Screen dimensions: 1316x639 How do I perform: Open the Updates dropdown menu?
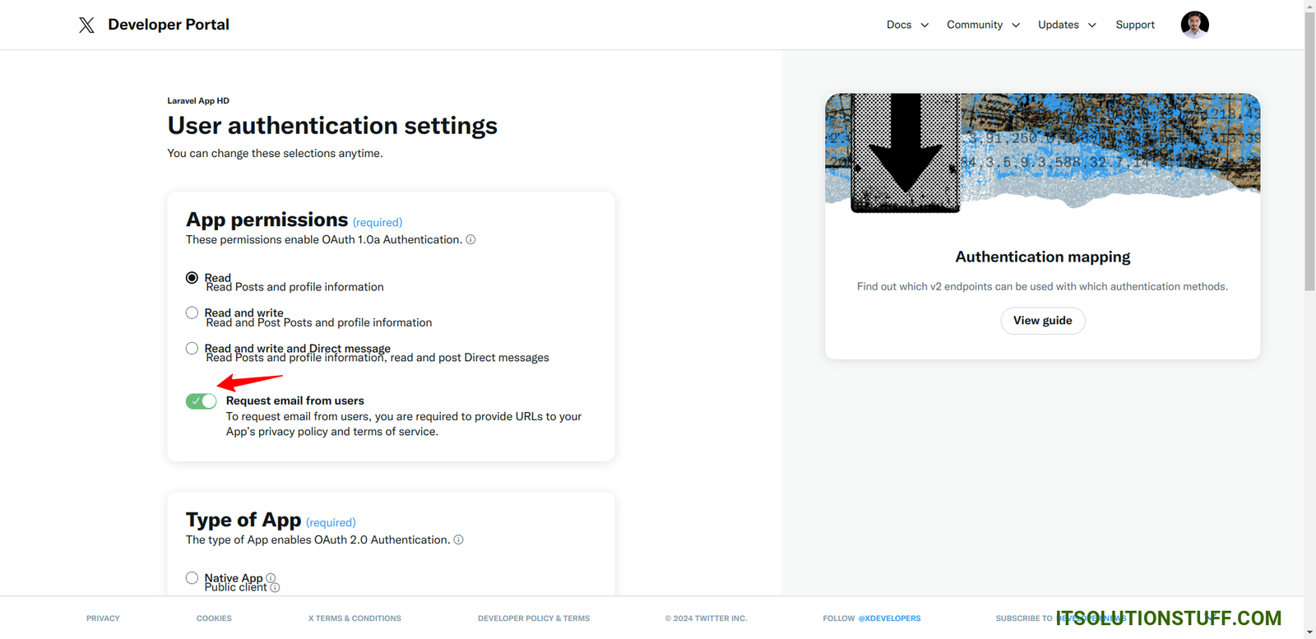coord(1067,25)
